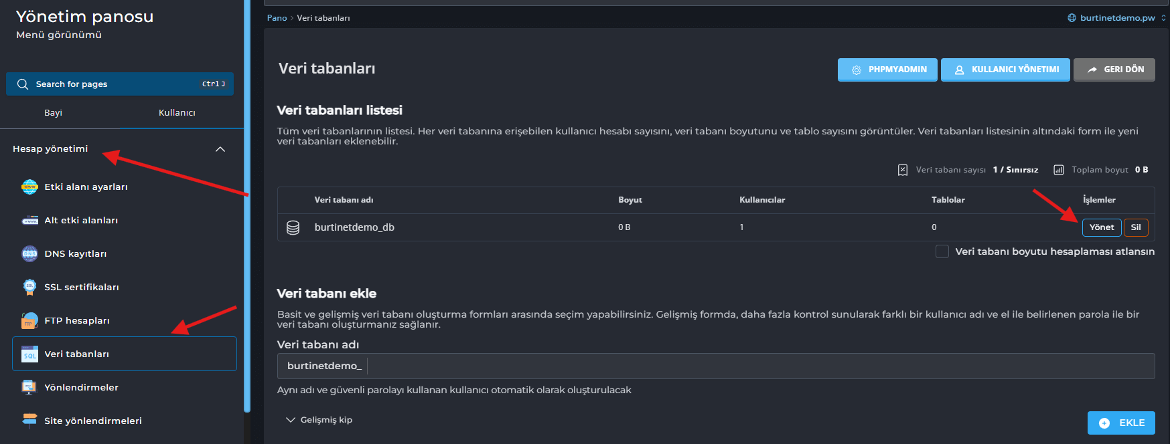1170x444 pixels.
Task: Click the SSL sertifikaları badge icon
Action: pyautogui.click(x=29, y=287)
